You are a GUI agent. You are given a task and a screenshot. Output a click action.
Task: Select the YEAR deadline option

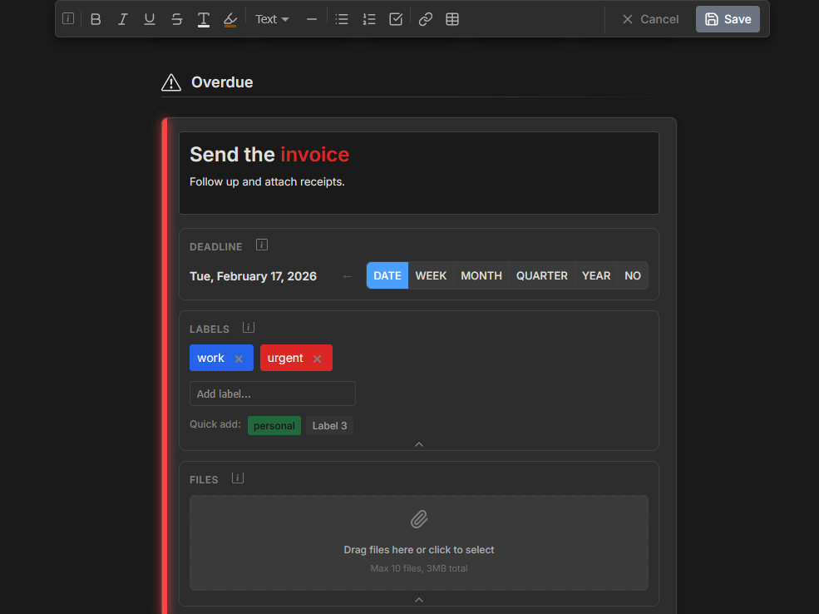[595, 275]
